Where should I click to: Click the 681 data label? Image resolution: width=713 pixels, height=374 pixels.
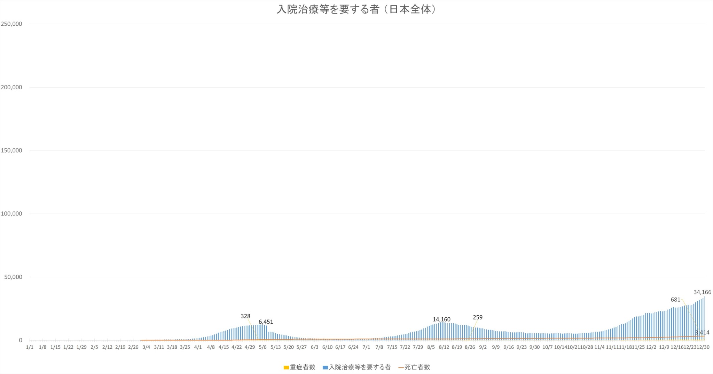coord(675,300)
